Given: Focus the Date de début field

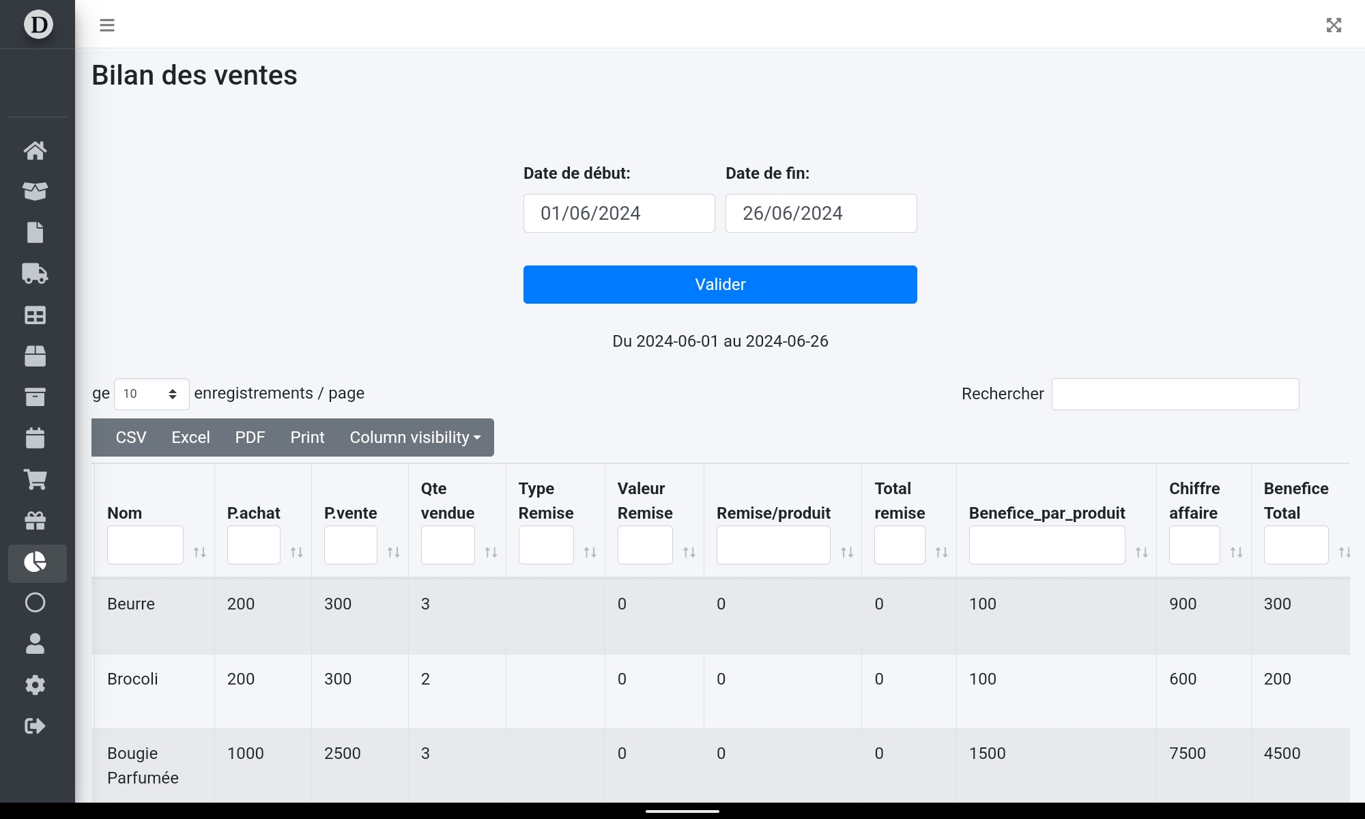Looking at the screenshot, I should pyautogui.click(x=618, y=214).
